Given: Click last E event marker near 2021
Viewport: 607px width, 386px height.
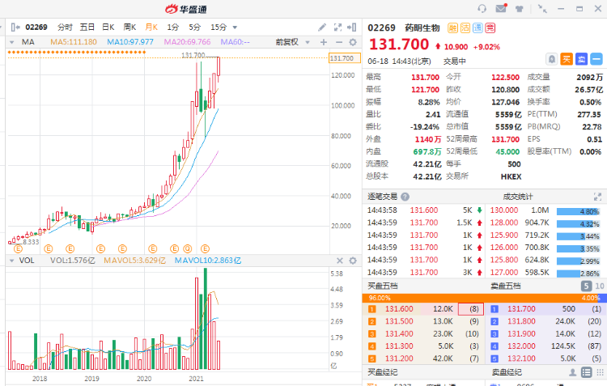Looking at the screenshot, I should pyautogui.click(x=206, y=248).
